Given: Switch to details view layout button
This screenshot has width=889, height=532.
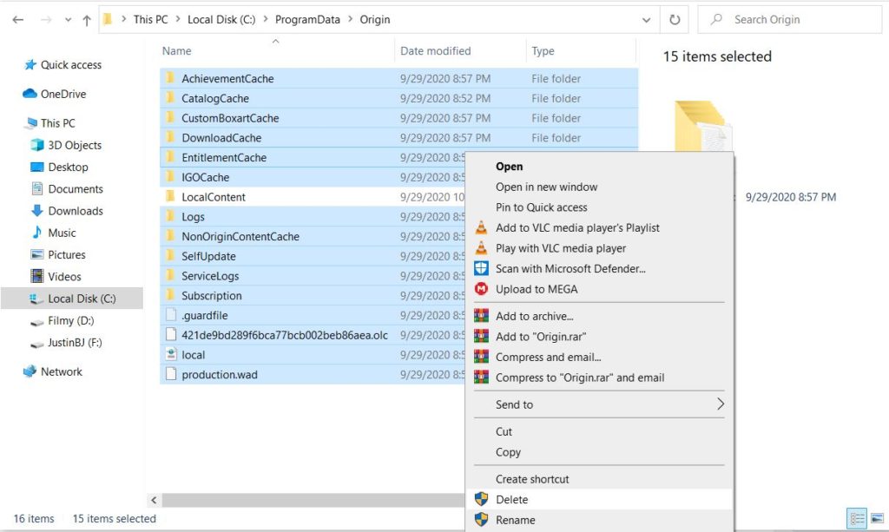Looking at the screenshot, I should tap(858, 518).
